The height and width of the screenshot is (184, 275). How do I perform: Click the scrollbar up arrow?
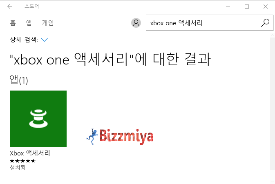click(x=273, y=35)
